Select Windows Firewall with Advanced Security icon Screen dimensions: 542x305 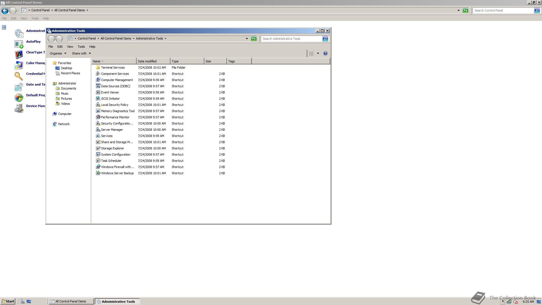pyautogui.click(x=98, y=167)
